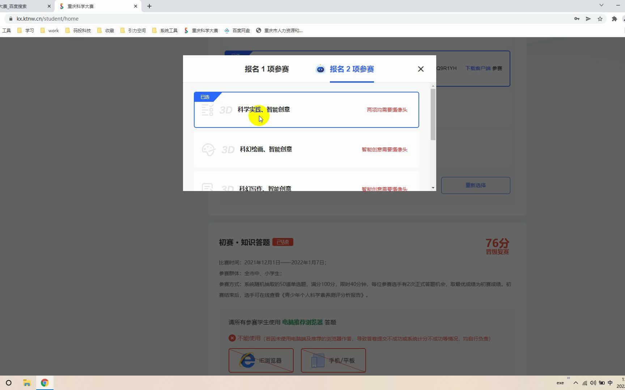625x390 pixels.
Task: Open the 百度网盘 bookmark
Action: (x=237, y=31)
